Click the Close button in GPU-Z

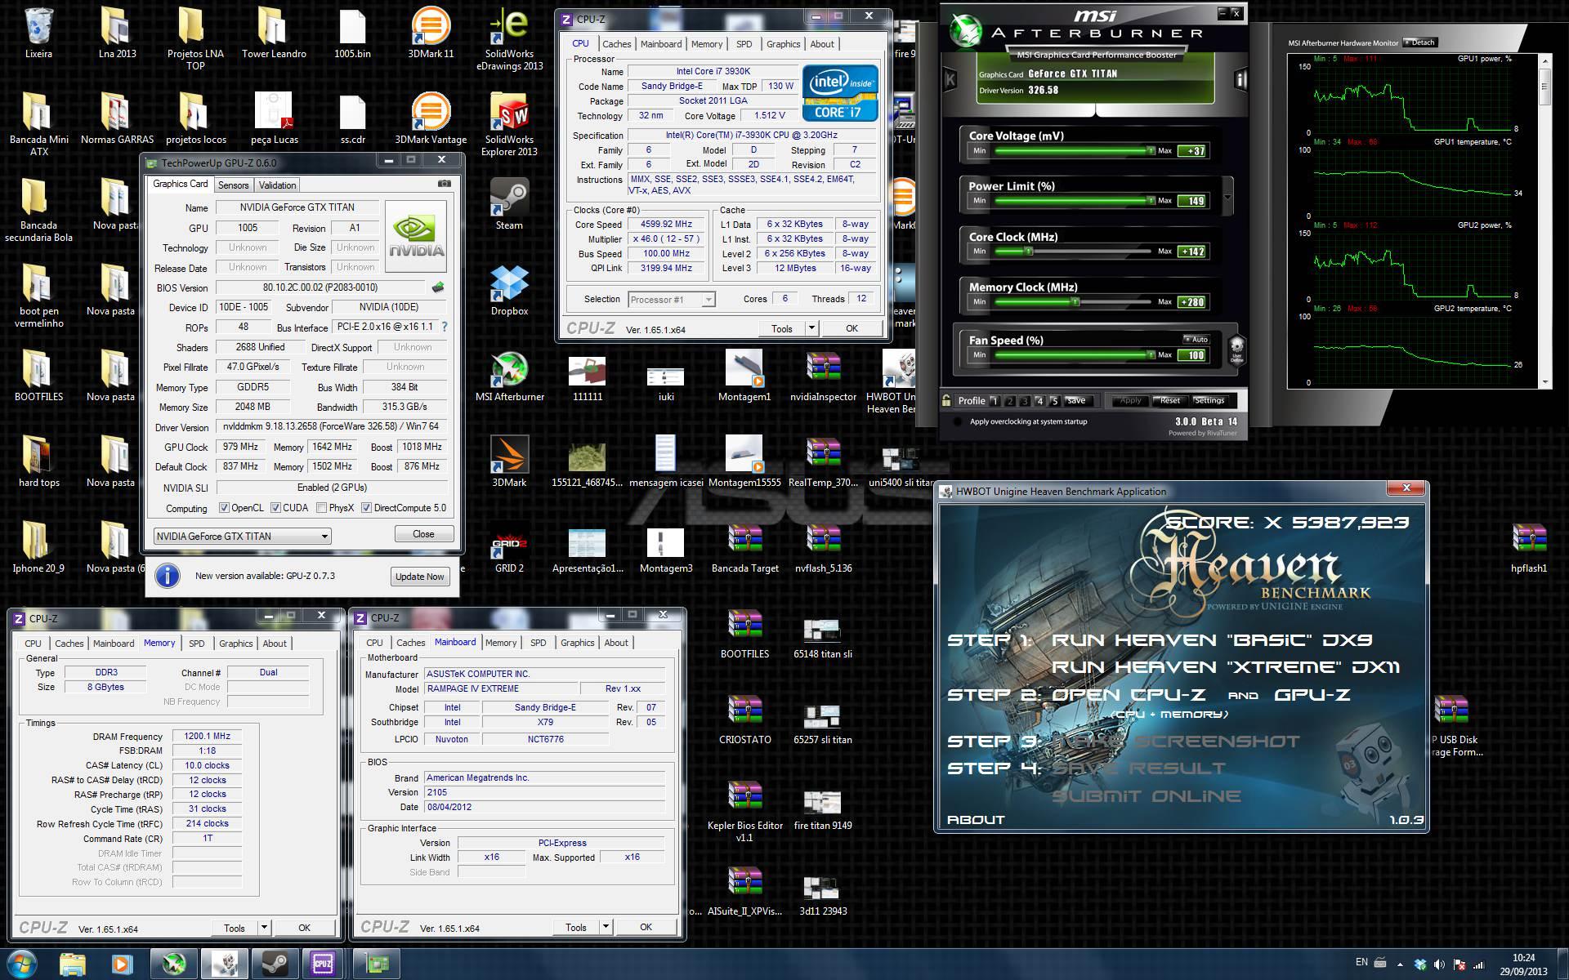point(423,534)
